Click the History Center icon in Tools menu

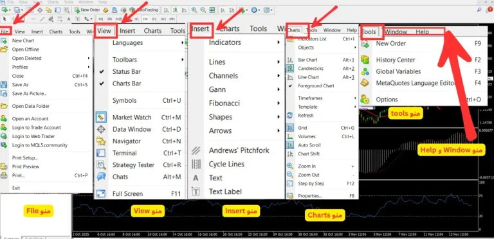point(365,60)
